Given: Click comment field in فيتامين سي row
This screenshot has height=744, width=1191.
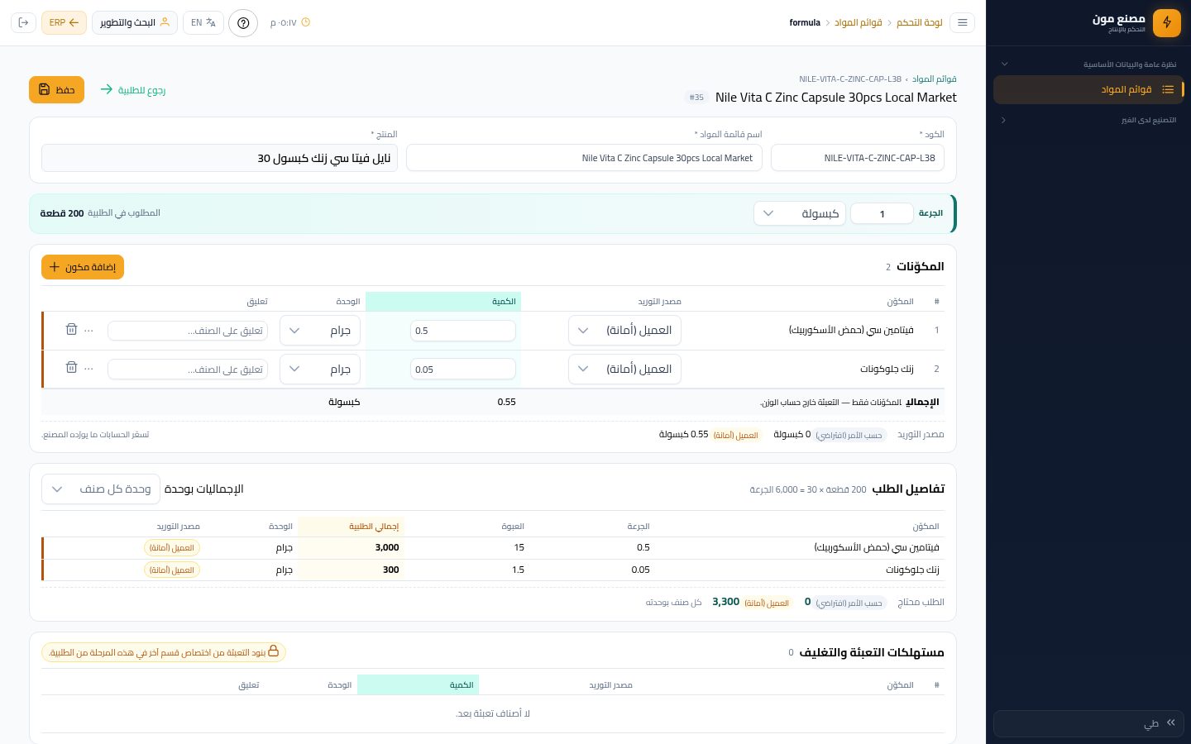Looking at the screenshot, I should [188, 331].
